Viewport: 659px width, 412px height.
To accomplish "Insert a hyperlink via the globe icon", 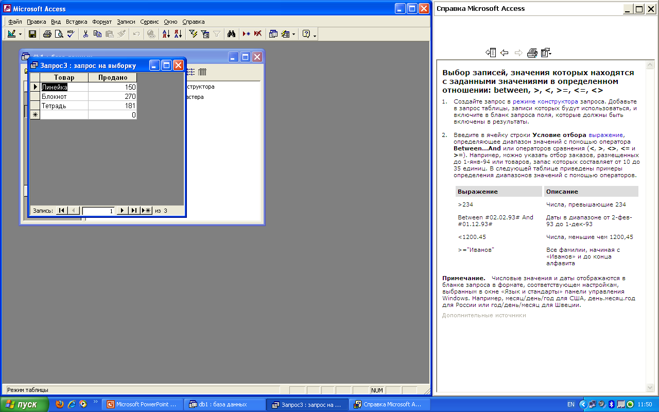I will click(151, 34).
